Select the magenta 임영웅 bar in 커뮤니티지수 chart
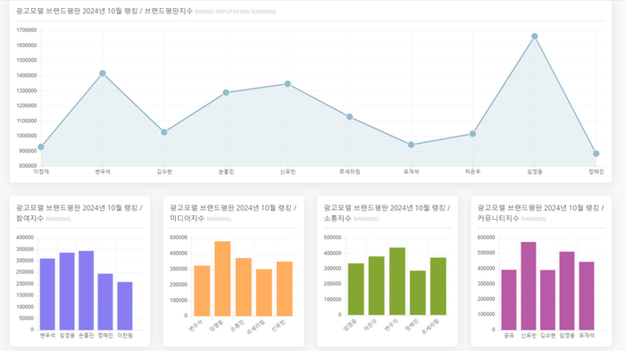This screenshot has width=625, height=351. coord(567,291)
